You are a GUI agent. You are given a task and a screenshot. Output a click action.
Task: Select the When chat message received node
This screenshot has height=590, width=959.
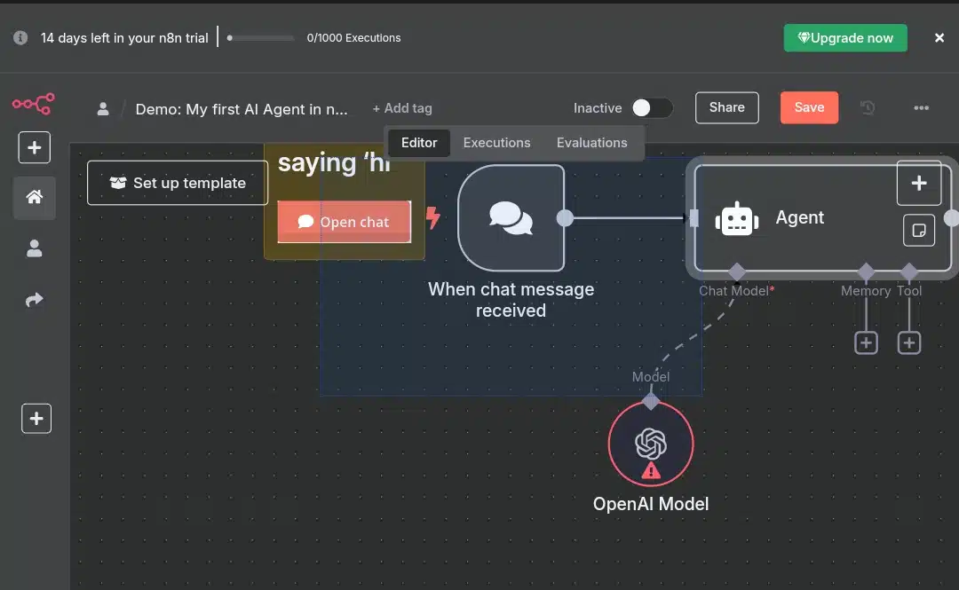coord(511,217)
